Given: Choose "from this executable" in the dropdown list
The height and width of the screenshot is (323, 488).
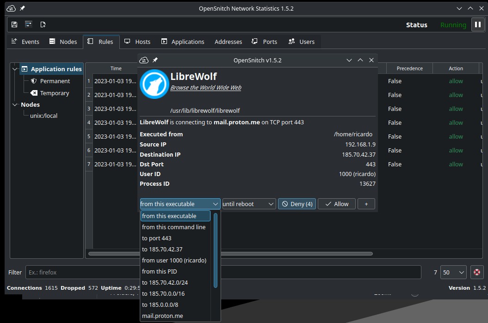Looking at the screenshot, I should coord(175,216).
